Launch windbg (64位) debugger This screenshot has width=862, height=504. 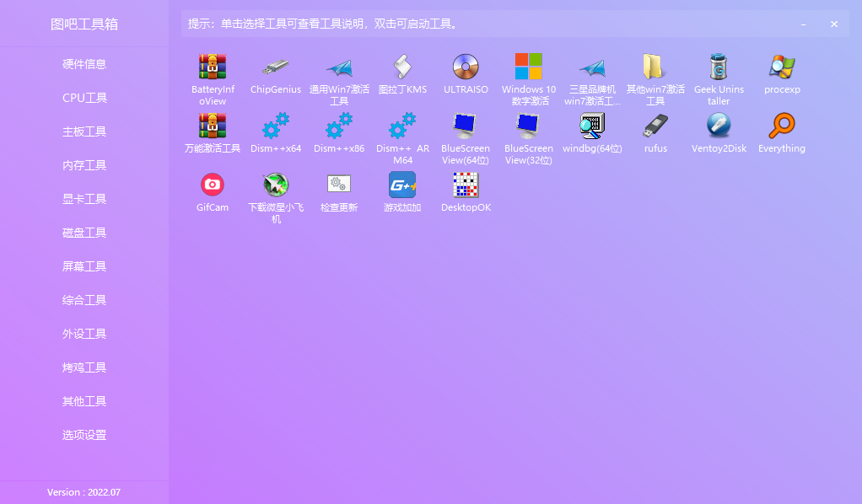[592, 131]
